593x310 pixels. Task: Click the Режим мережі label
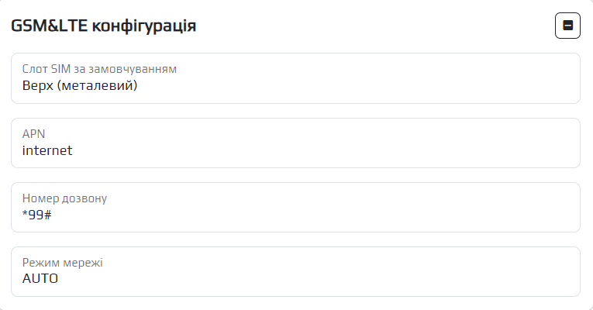(62, 263)
